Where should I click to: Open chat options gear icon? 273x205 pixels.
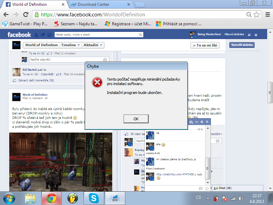pyautogui.click(x=202, y=122)
